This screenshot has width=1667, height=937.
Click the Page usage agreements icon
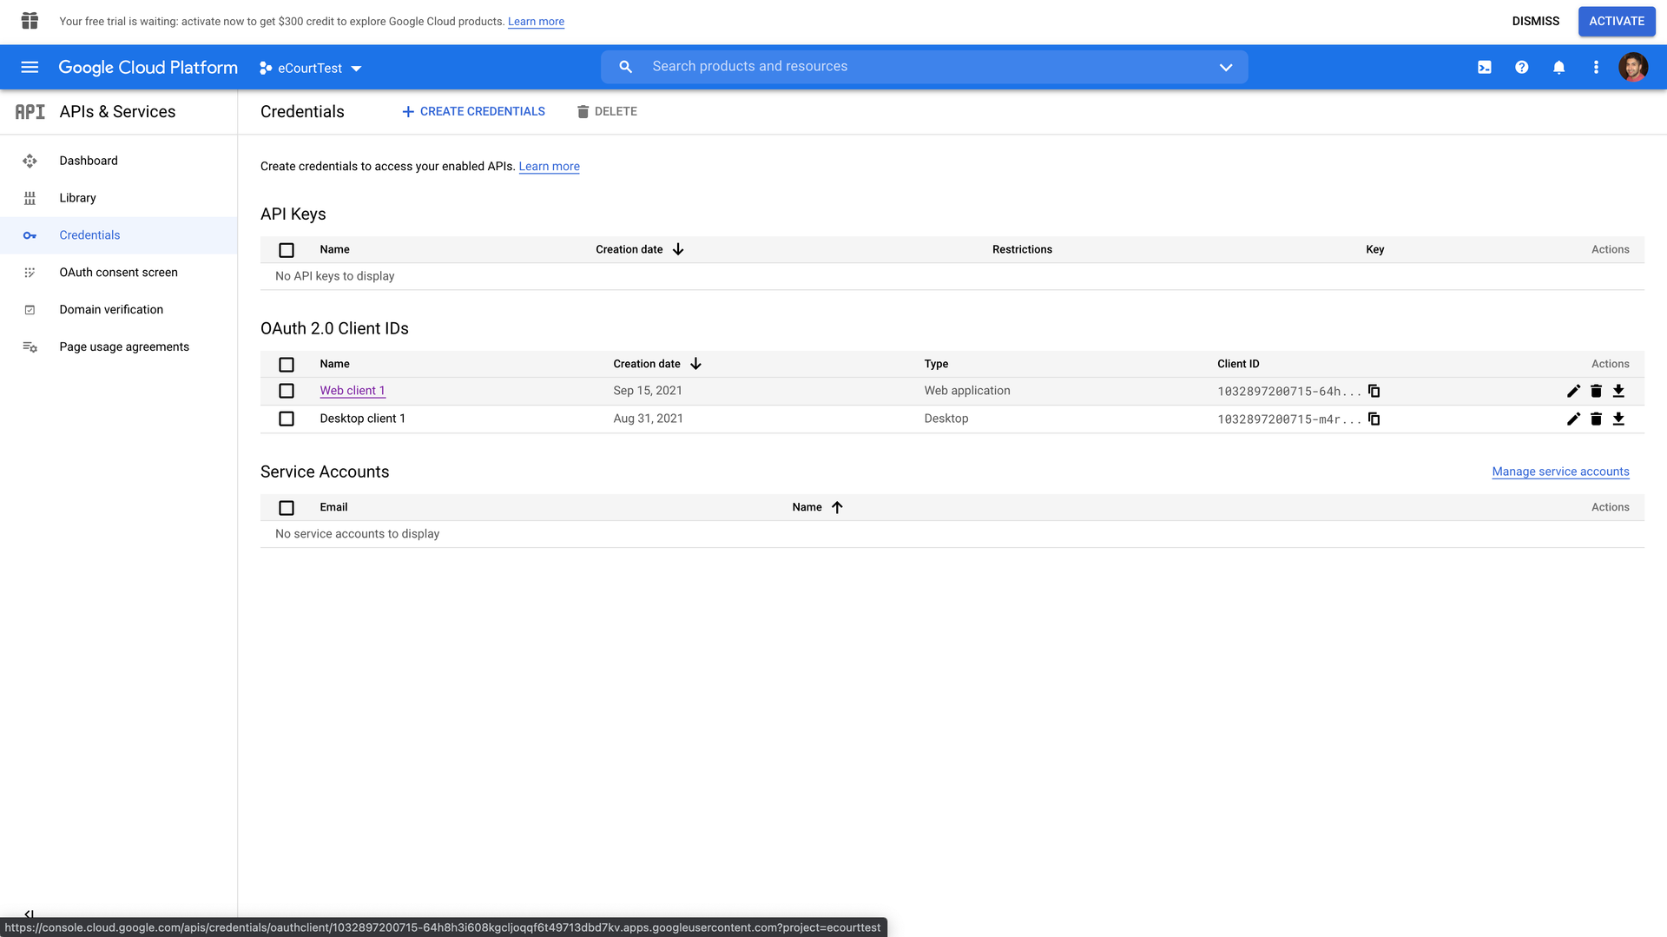point(30,346)
